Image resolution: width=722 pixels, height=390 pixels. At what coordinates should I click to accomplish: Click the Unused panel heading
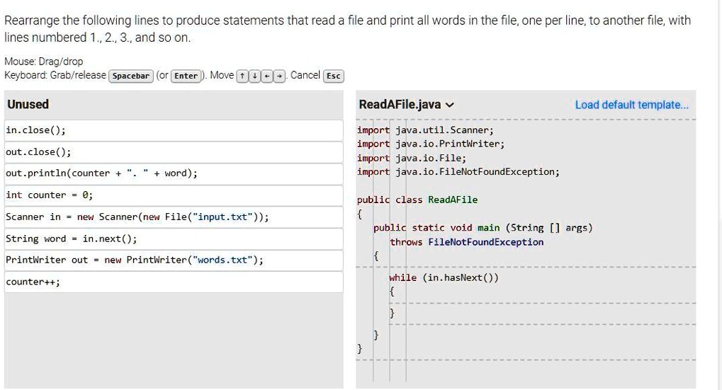tap(28, 104)
